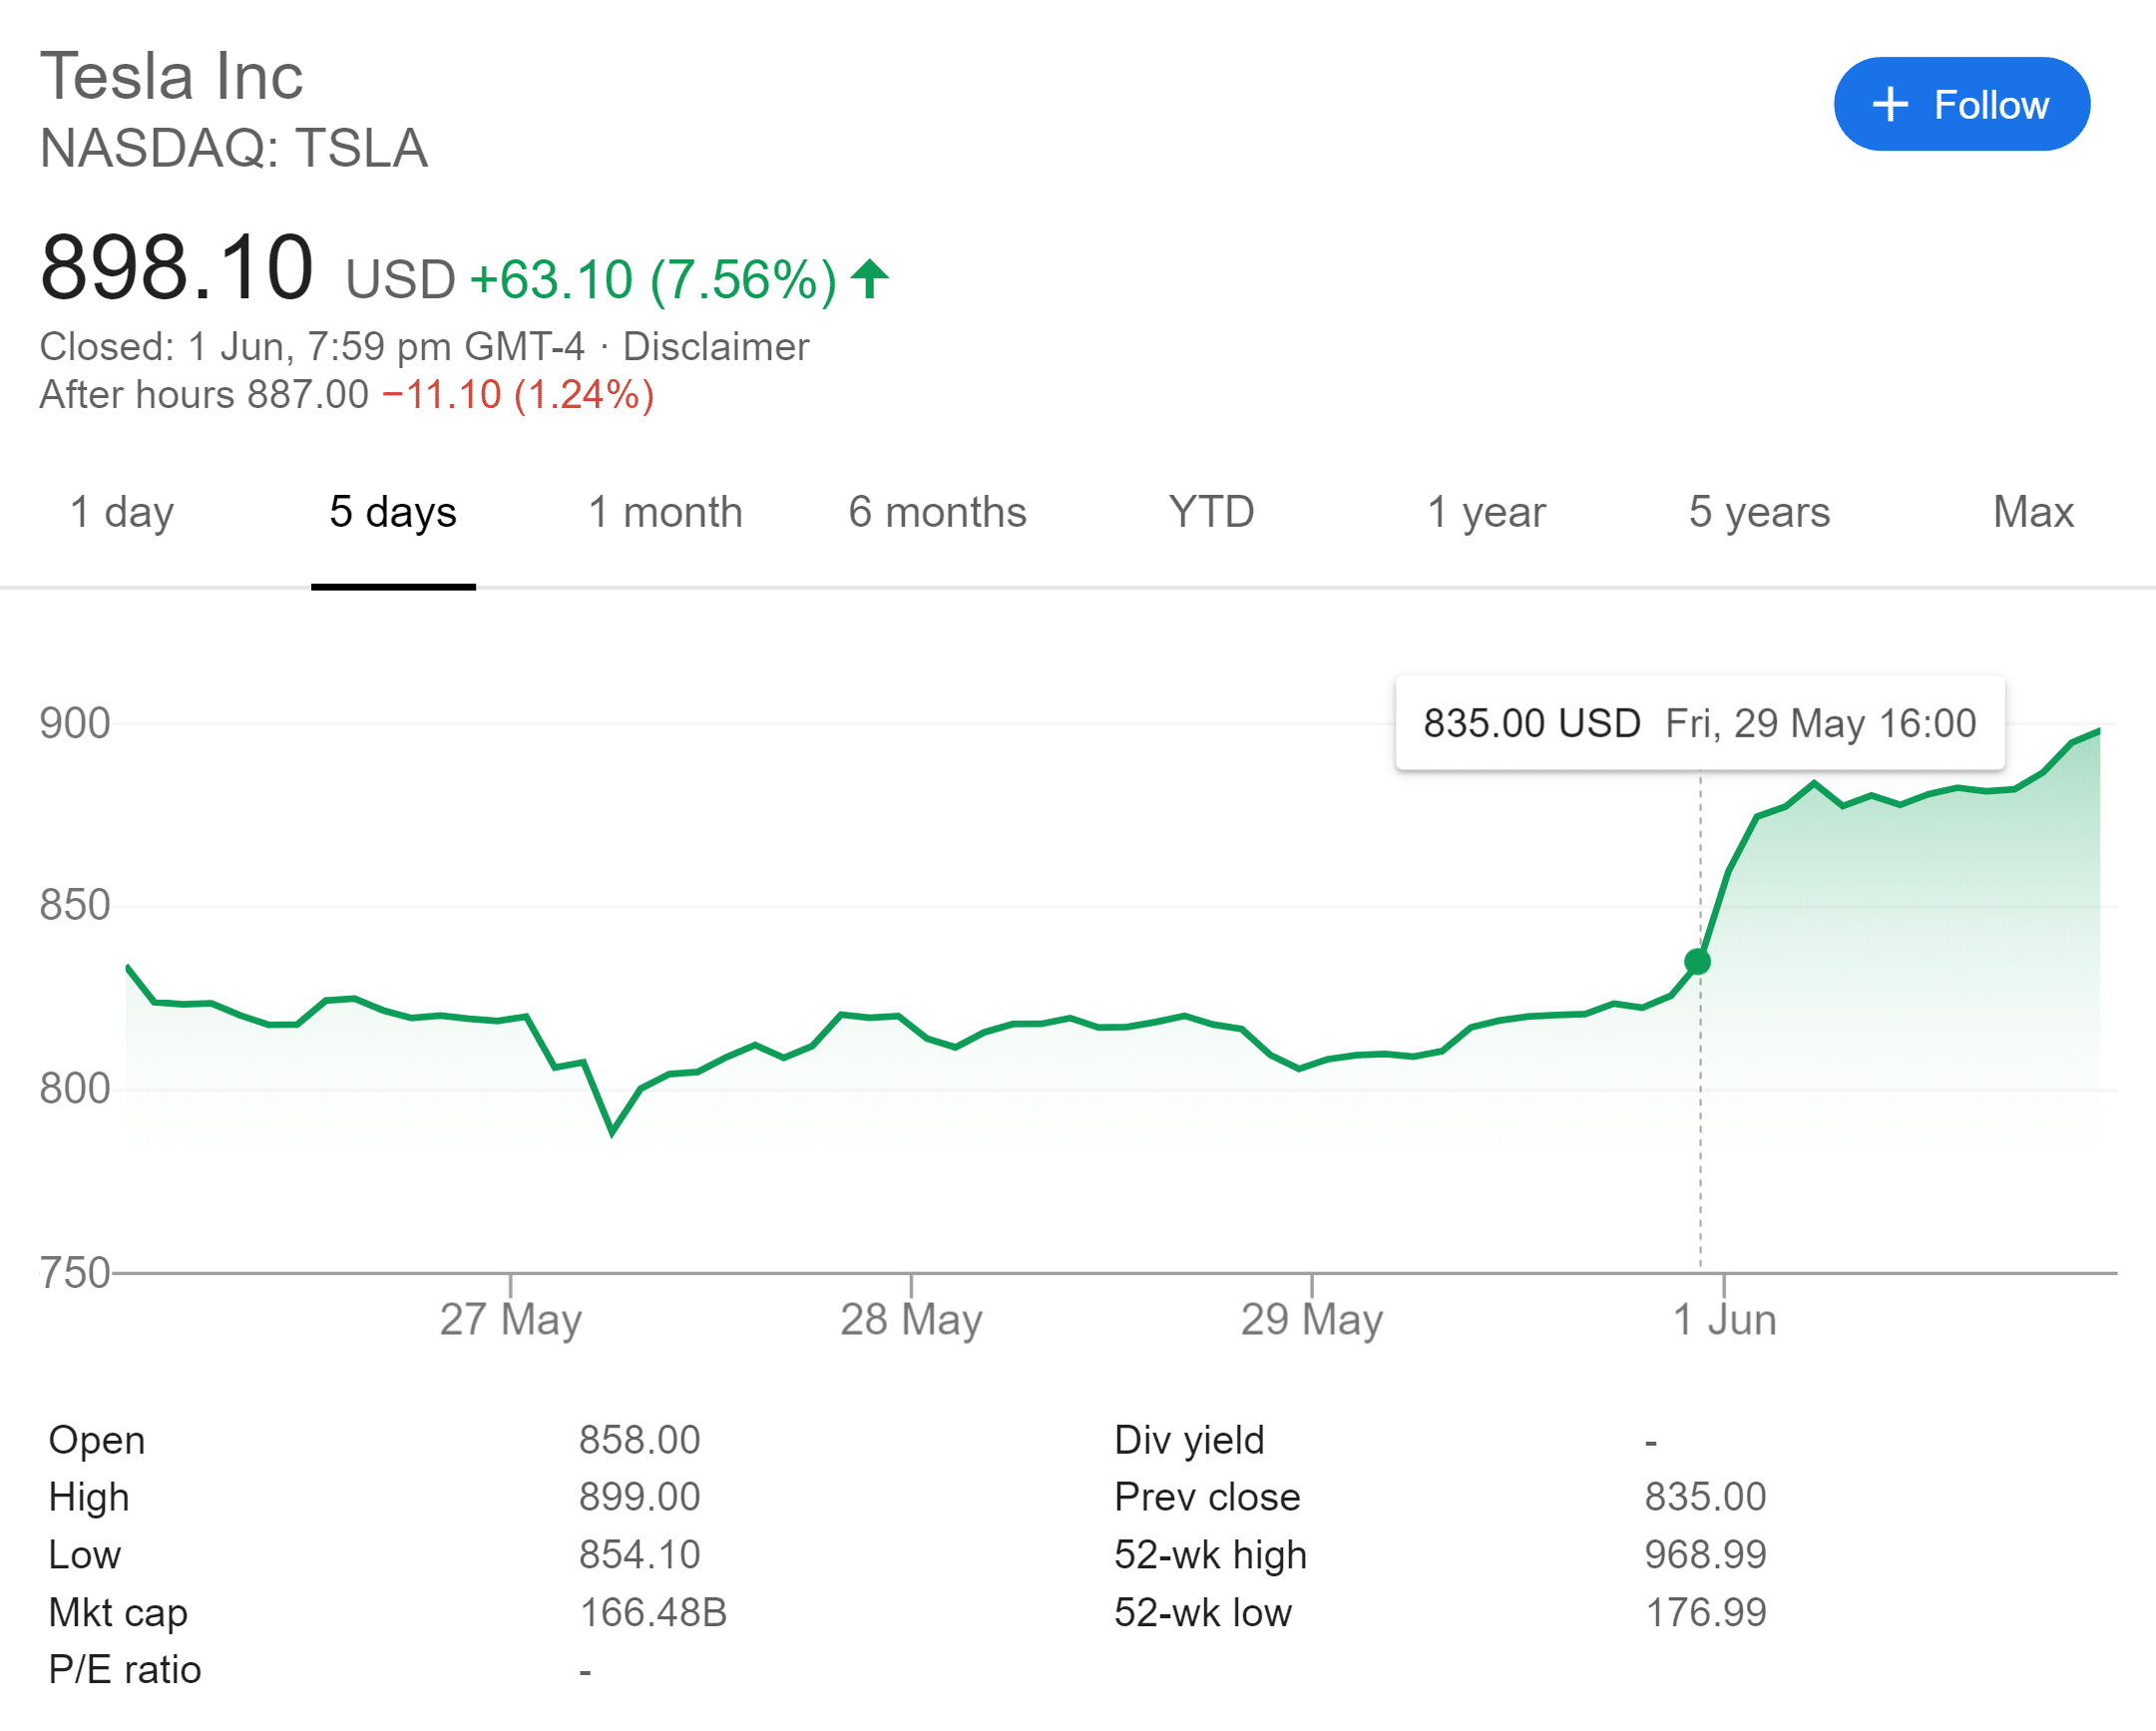Click the plus icon in Follow button
Image resolution: width=2156 pixels, height=1731 pixels.
pyautogui.click(x=1890, y=104)
